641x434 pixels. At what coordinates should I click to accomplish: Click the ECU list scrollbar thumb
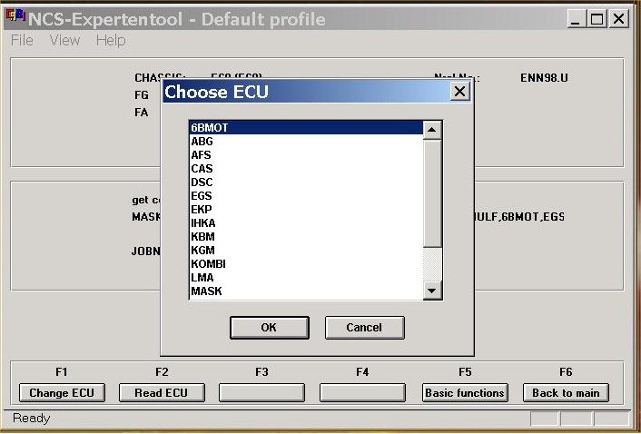click(432, 193)
